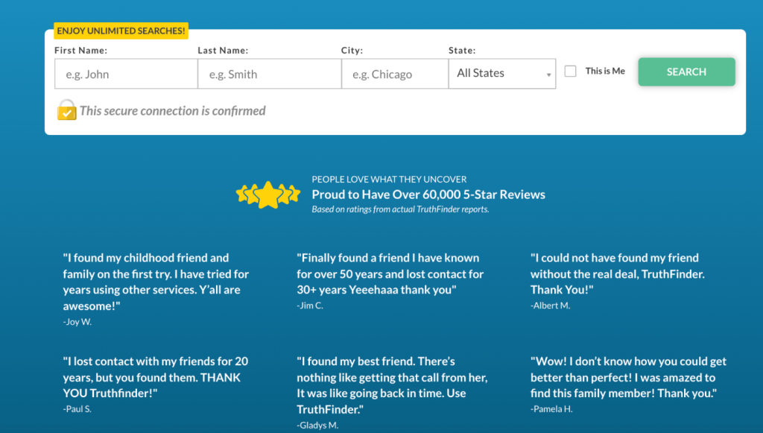Check the This is Me checkbox
Viewport: 763px width, 433px height.
(x=570, y=71)
